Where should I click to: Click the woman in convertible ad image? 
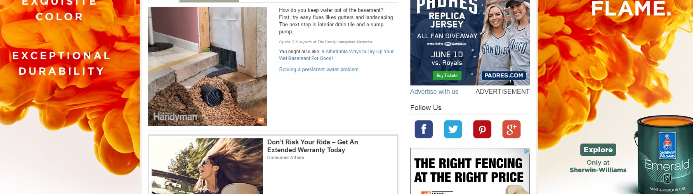tap(207, 166)
